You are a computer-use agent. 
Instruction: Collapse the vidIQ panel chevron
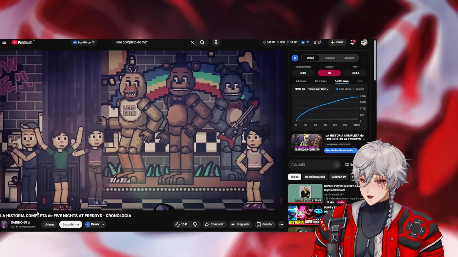(364, 58)
